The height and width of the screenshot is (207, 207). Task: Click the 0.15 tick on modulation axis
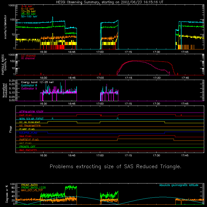tap(12, 88)
